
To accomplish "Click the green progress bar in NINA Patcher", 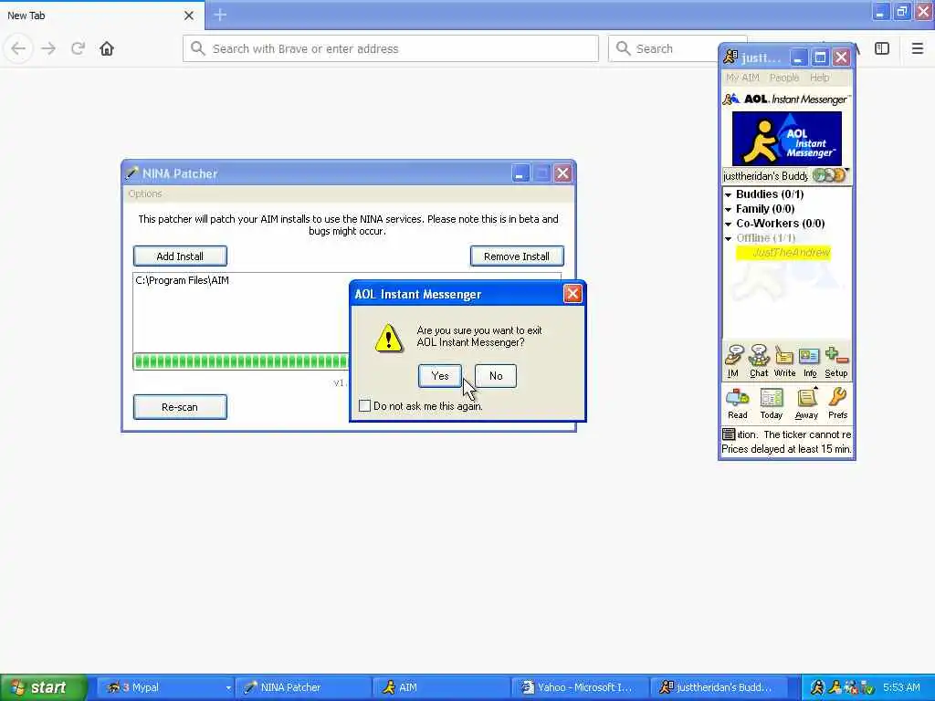I will (x=241, y=361).
